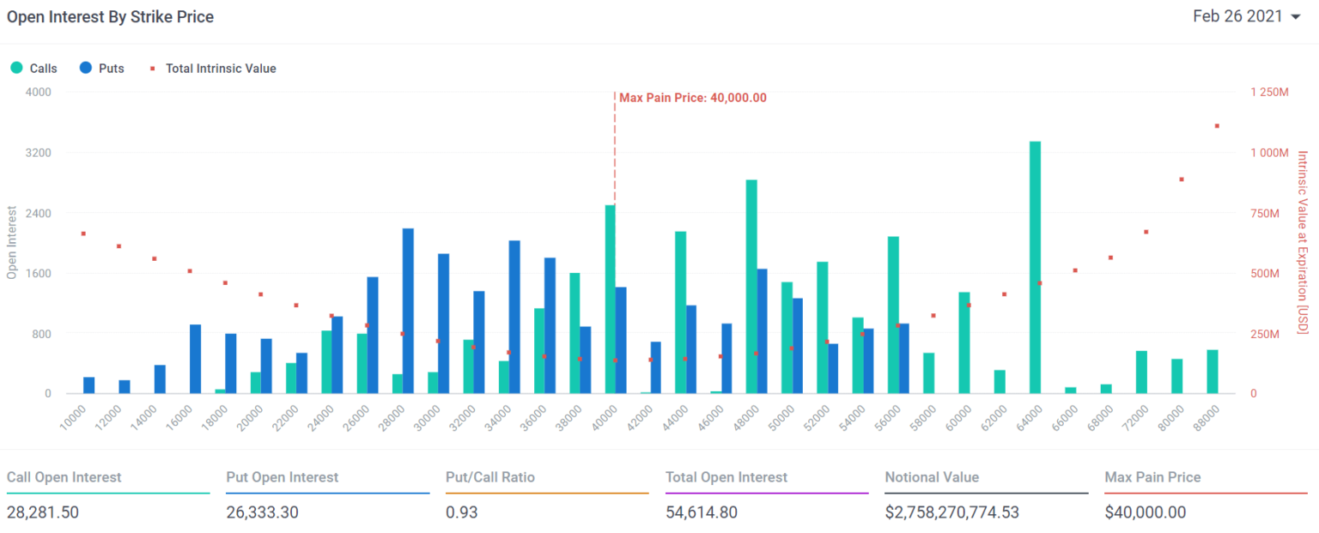The width and height of the screenshot is (1319, 533).
Task: Click the call bar at 48000 strike
Action: click(751, 287)
